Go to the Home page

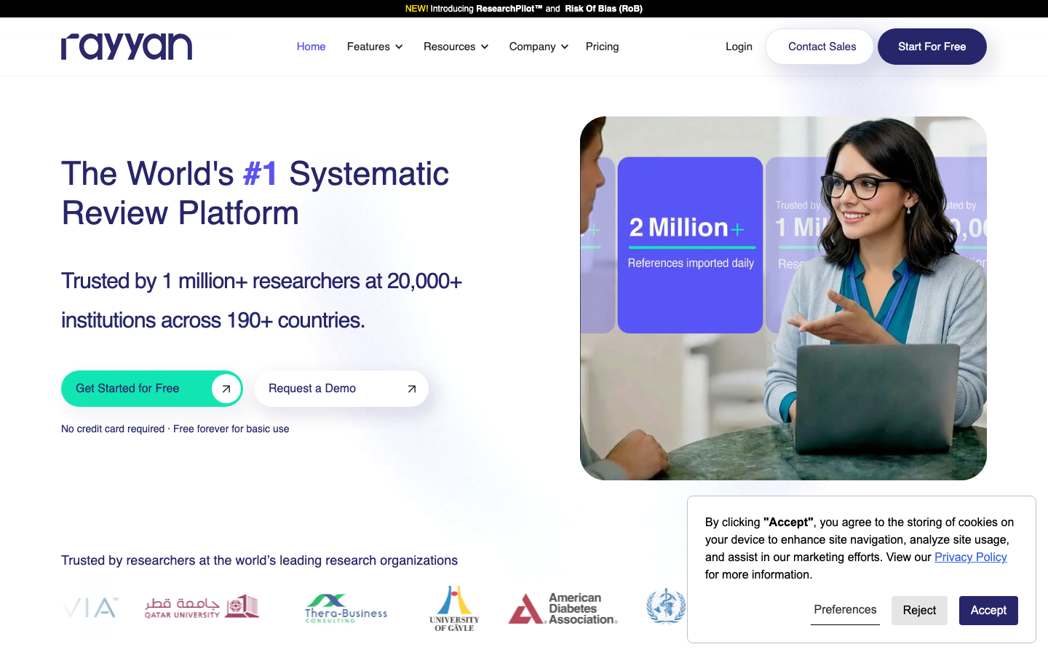tap(311, 47)
